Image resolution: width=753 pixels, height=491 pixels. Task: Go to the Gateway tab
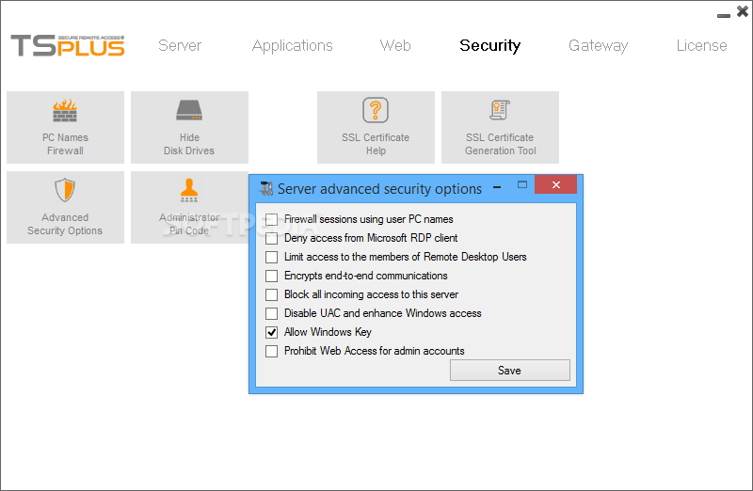598,45
